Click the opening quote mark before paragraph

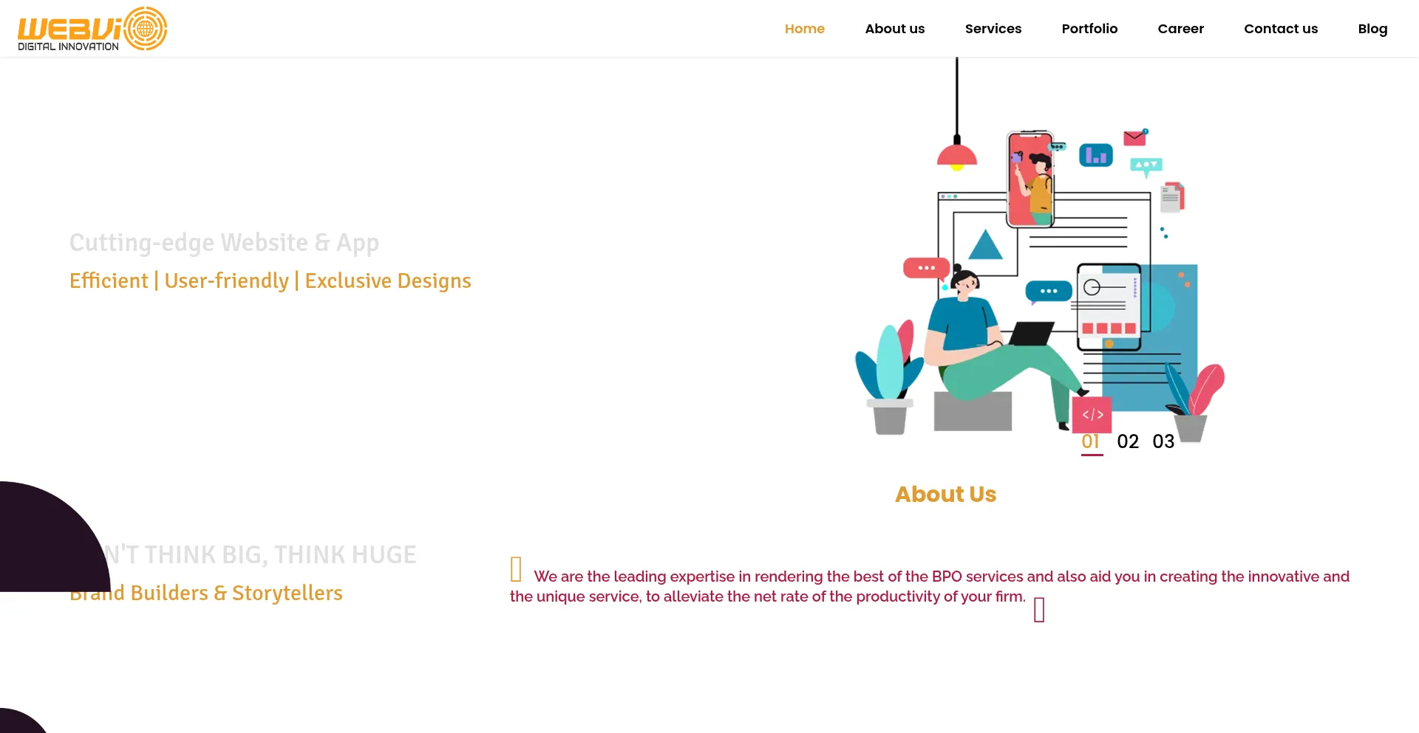coord(516,569)
